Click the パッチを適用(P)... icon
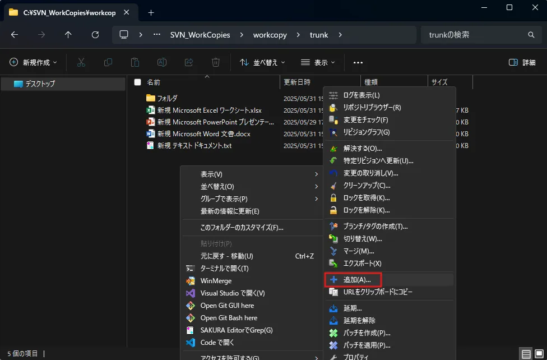Viewport: 547px width, 360px height. pos(333,345)
